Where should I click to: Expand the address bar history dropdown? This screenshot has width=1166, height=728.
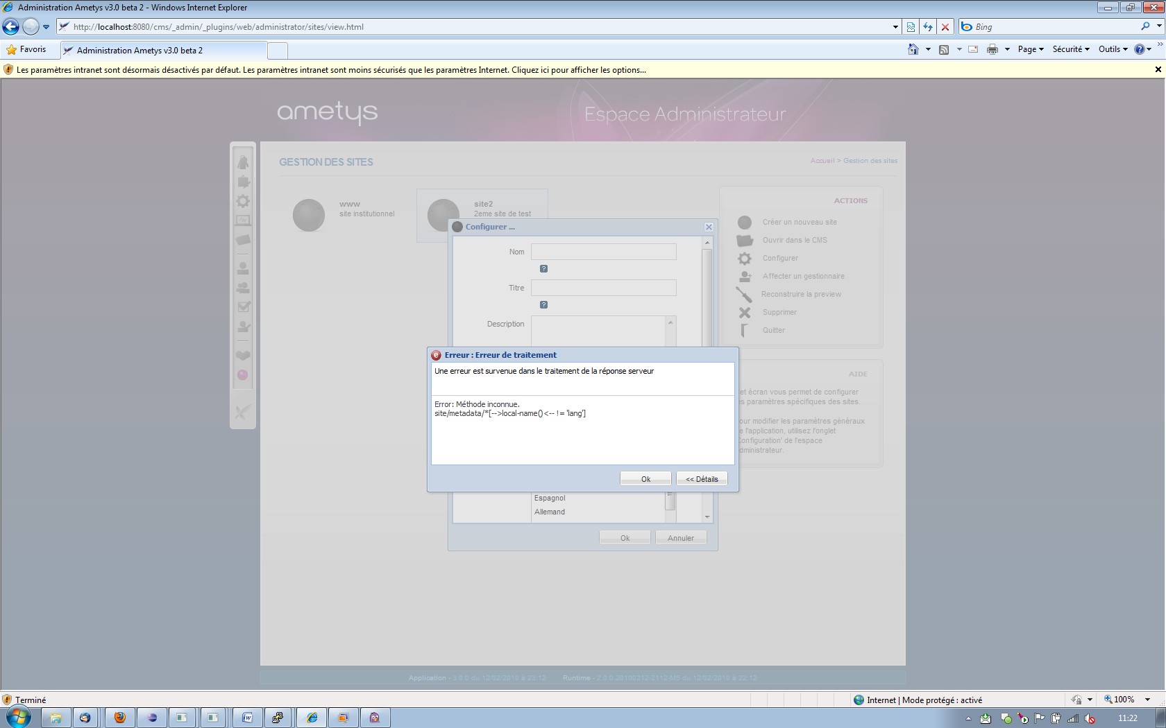(x=895, y=27)
